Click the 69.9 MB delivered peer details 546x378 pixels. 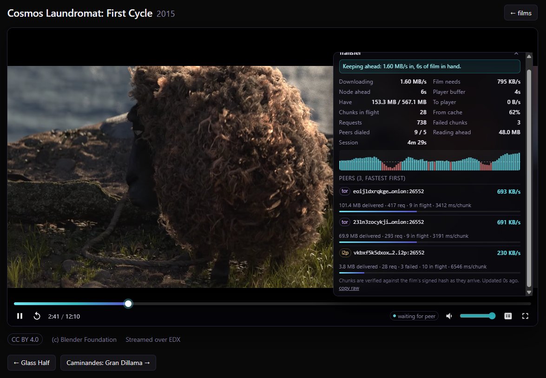pyautogui.click(x=404, y=236)
